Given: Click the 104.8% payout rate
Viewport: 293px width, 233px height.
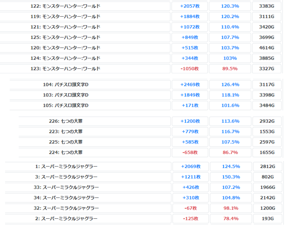Looking at the screenshot, I should coord(231,198).
